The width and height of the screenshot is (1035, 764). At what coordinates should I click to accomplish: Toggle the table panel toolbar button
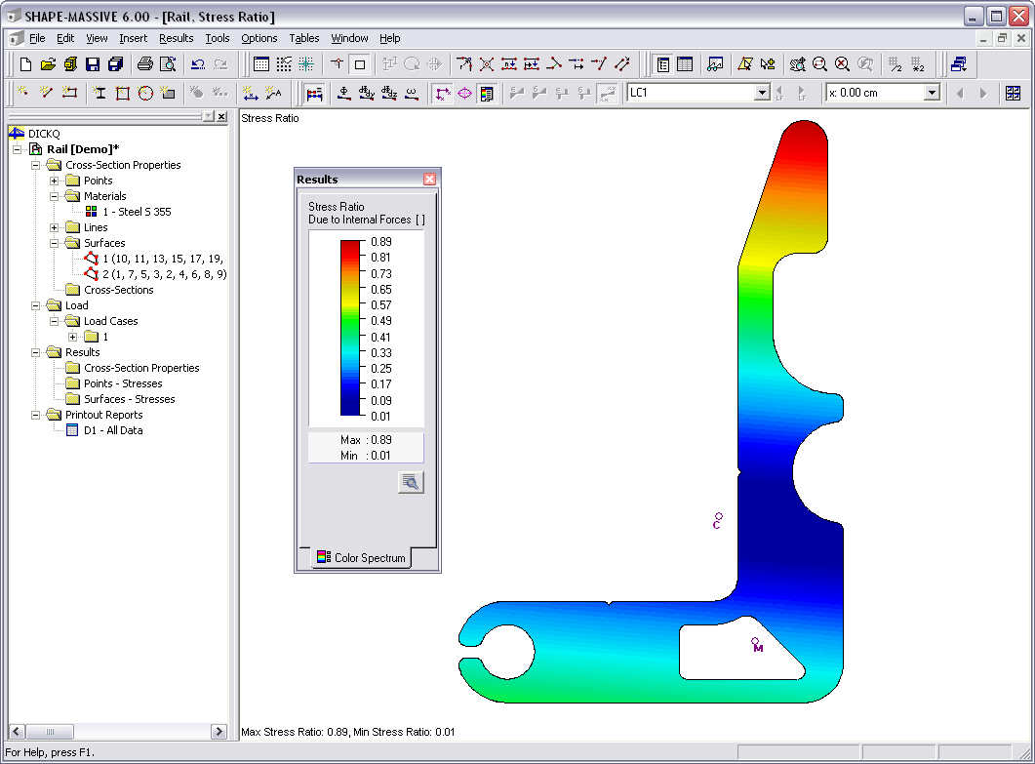point(685,64)
